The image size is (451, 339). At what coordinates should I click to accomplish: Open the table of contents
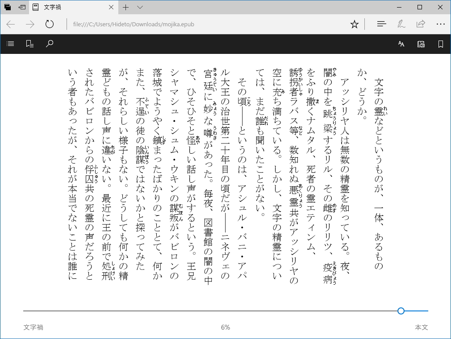coord(10,44)
